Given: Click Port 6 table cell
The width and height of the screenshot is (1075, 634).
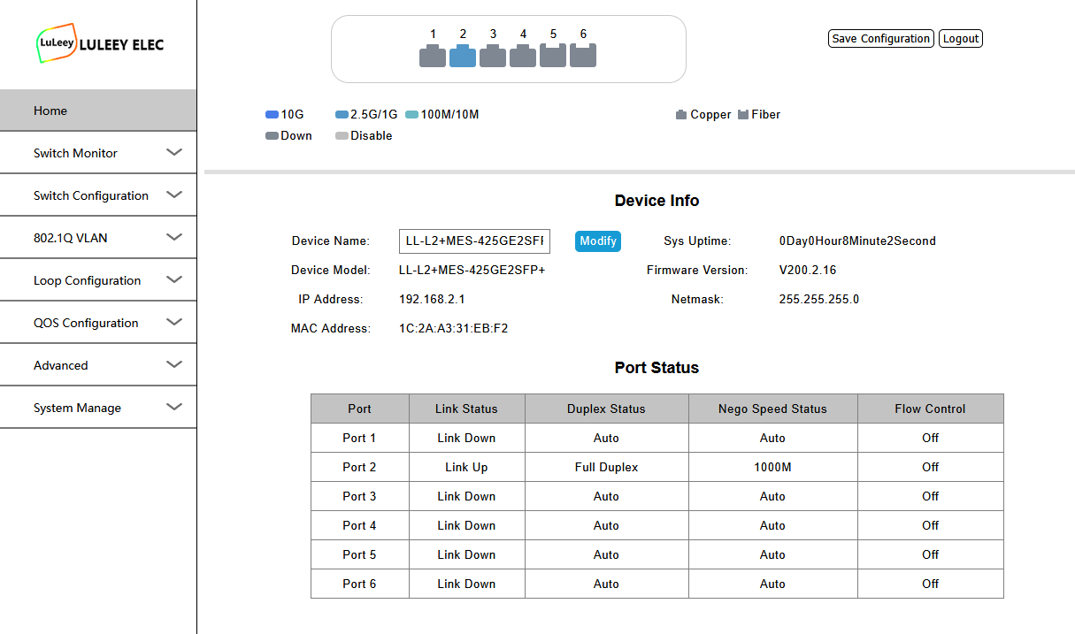Looking at the screenshot, I should (360, 584).
